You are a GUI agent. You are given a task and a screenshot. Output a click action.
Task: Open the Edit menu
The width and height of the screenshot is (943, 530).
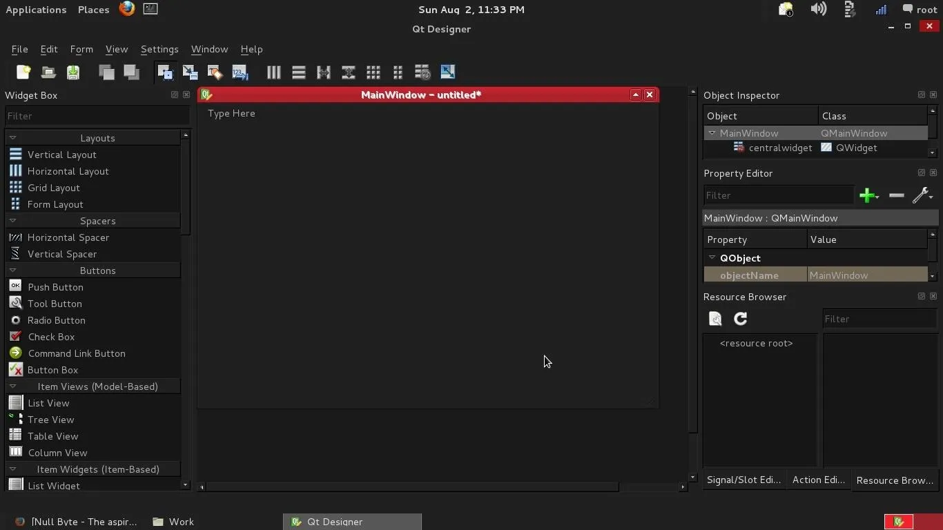pyautogui.click(x=48, y=49)
